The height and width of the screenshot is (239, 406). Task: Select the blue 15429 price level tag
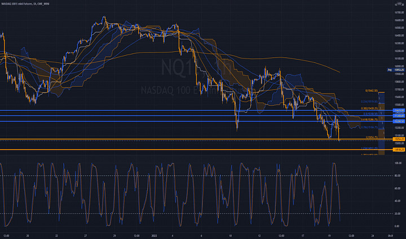pyautogui.click(x=399, y=110)
